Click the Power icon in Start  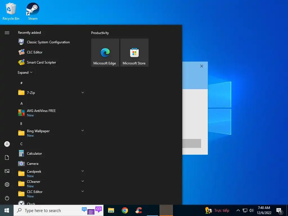pyautogui.click(x=7, y=198)
